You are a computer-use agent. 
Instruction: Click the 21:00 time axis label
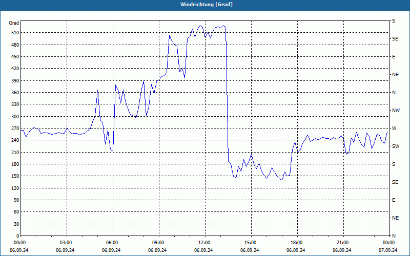[x=343, y=243]
